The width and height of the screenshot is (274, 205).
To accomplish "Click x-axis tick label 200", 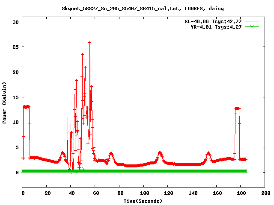I will pos(266,193).
